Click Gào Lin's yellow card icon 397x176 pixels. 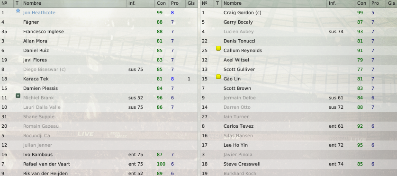[x=218, y=77]
